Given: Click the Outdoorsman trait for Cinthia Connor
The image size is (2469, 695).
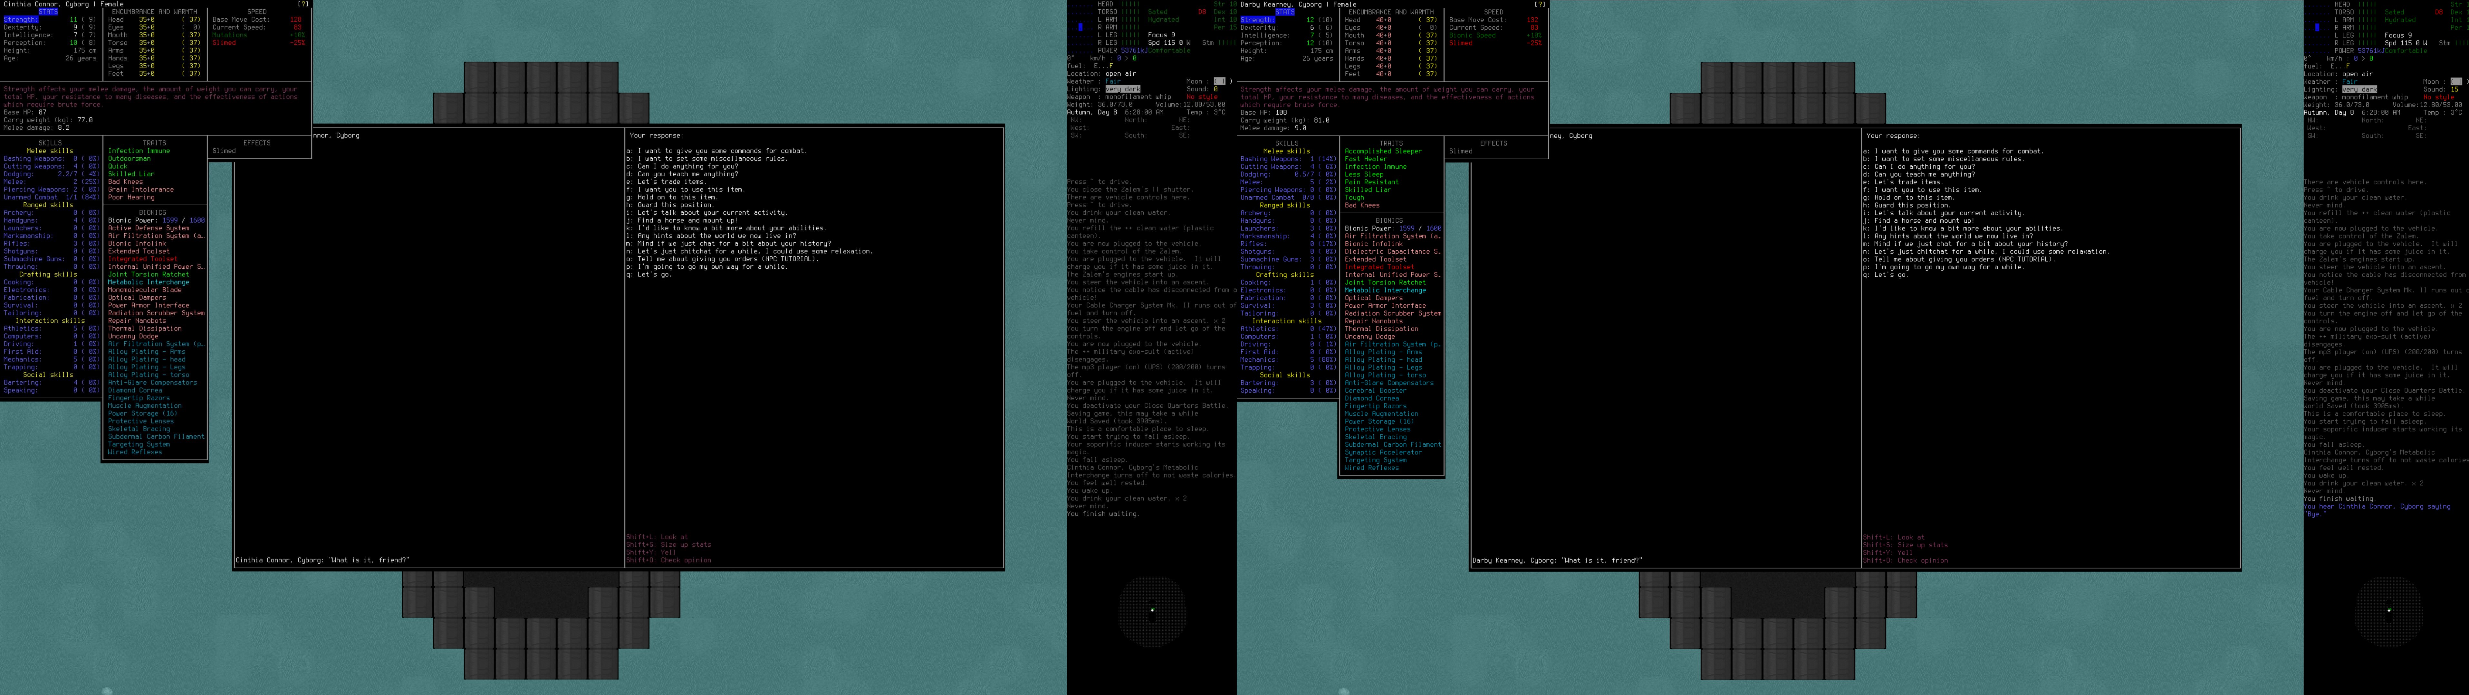Looking at the screenshot, I should [130, 159].
